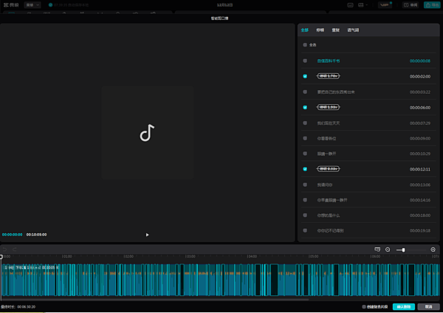Image resolution: width=443 pixels, height=313 pixels.
Task: Switch to the 停顿 tab
Action: pyautogui.click(x=320, y=31)
